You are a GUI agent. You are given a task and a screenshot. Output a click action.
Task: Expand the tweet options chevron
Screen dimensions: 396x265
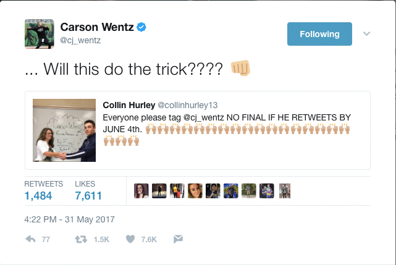click(367, 33)
